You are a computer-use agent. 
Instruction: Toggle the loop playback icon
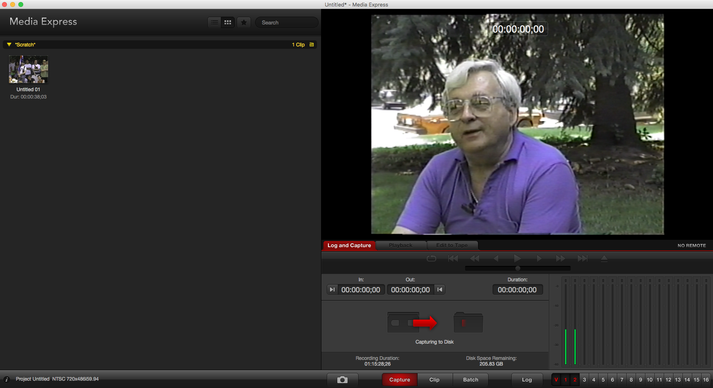click(x=431, y=259)
